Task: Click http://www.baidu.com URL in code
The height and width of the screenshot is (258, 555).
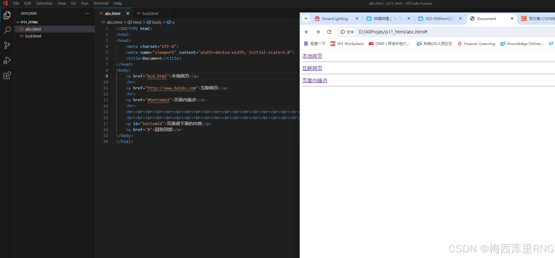Action: tap(172, 88)
